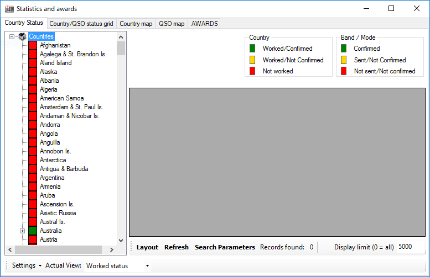Image resolution: width=430 pixels, height=277 pixels.
Task: Click the green status square beside Australia
Action: (x=33, y=231)
